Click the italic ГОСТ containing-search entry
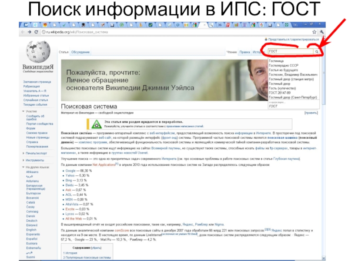The image size is (348, 261). tap(273, 106)
